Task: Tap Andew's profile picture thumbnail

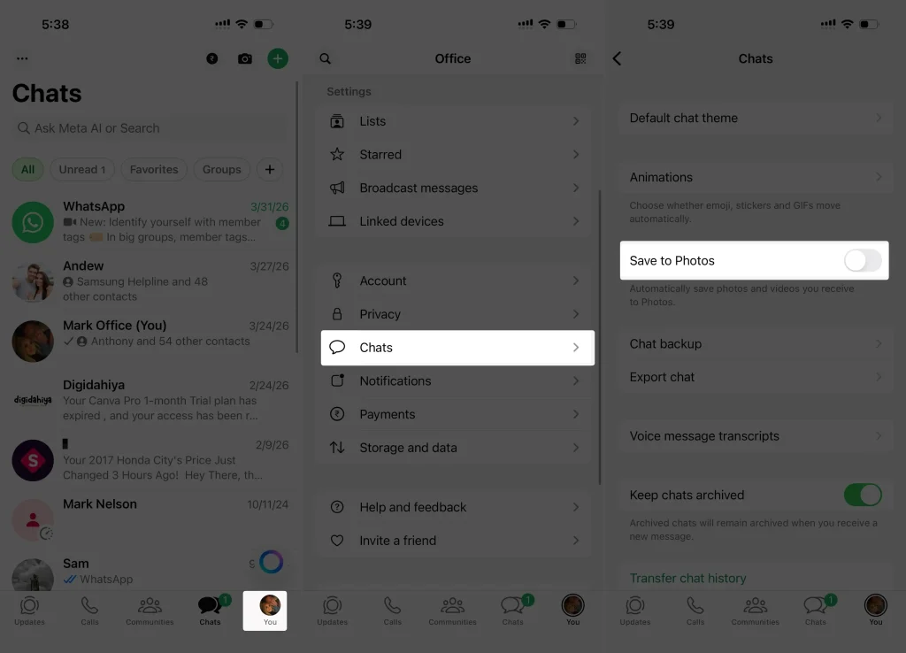Action: (x=33, y=281)
